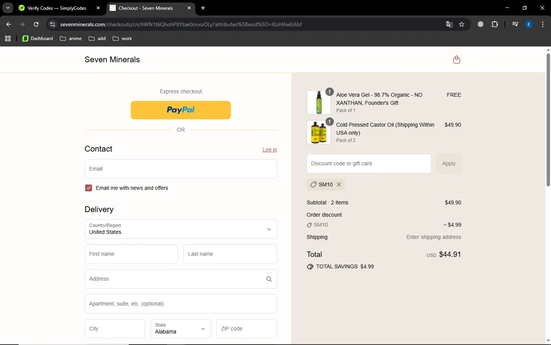The width and height of the screenshot is (551, 345).
Task: Close the Verify Codes SimplyCodes tab
Action: pyautogui.click(x=98, y=8)
